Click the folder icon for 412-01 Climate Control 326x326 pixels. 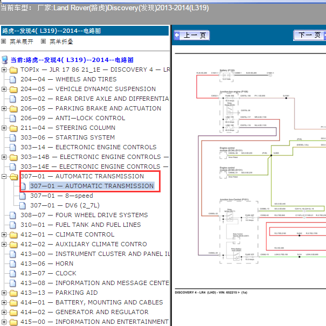click(13, 235)
